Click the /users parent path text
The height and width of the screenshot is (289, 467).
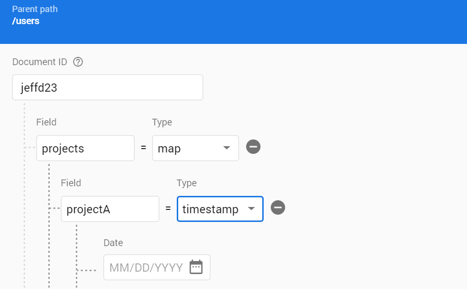(x=26, y=21)
